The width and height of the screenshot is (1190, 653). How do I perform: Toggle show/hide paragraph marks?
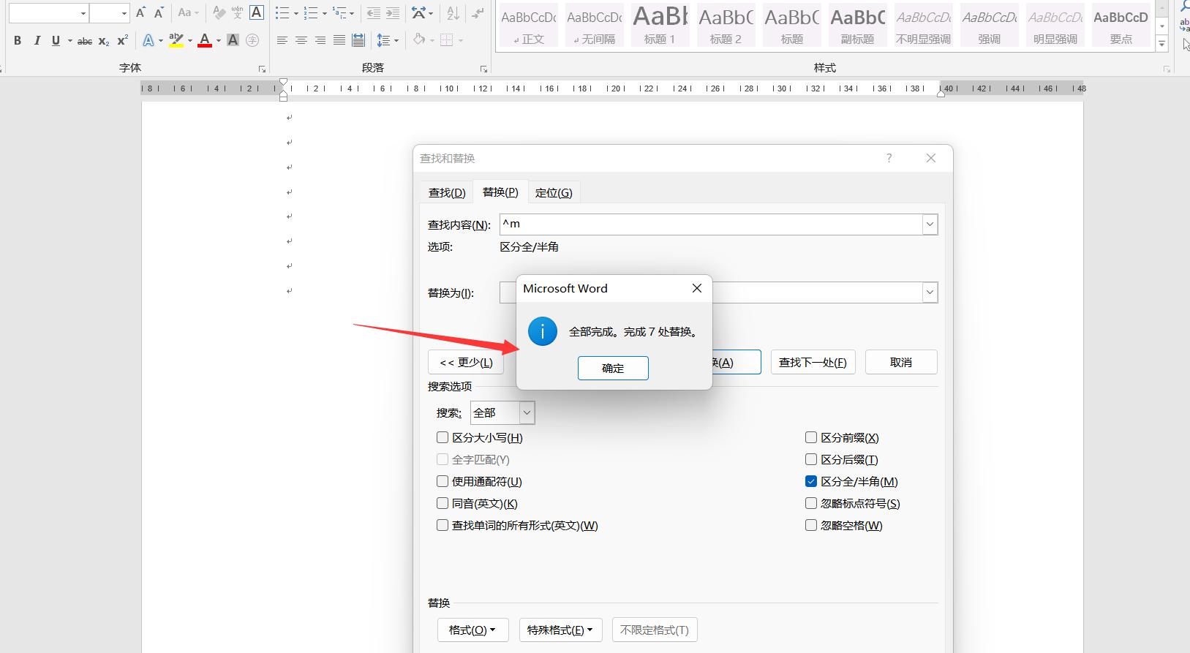(x=478, y=13)
